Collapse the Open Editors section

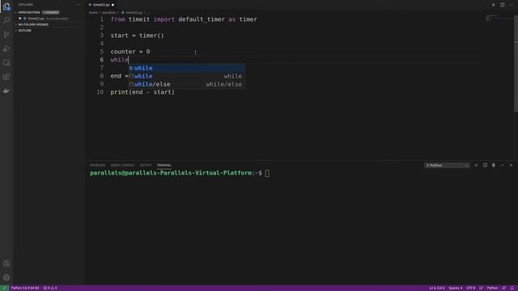[x=29, y=12]
